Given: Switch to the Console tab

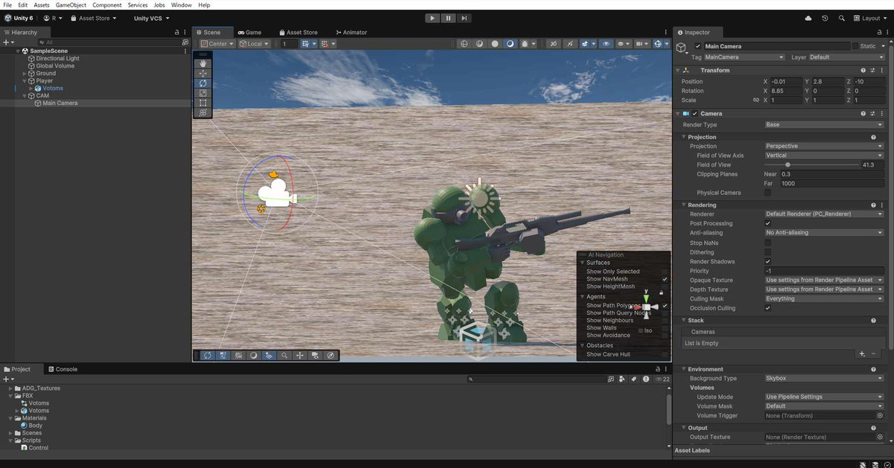Looking at the screenshot, I should pos(63,369).
